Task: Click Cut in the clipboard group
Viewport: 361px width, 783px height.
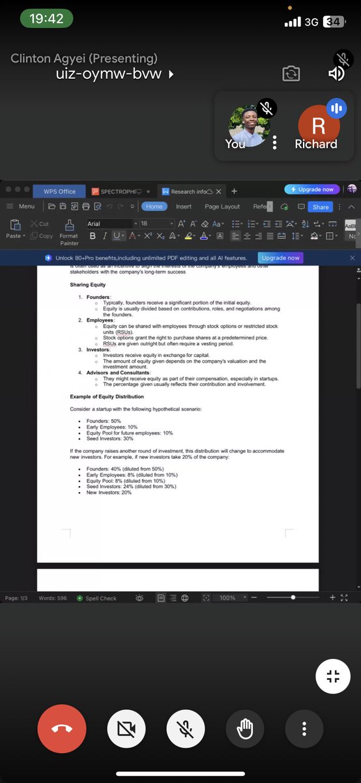Action: click(x=40, y=224)
